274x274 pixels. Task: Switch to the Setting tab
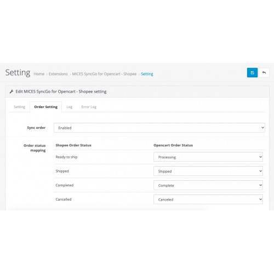pyautogui.click(x=19, y=107)
